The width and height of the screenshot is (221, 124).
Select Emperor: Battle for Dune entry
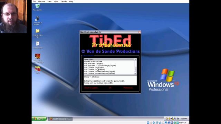point(109,61)
